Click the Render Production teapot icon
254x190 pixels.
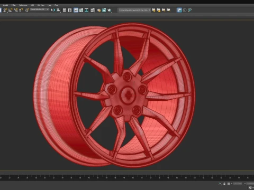click(x=110, y=10)
